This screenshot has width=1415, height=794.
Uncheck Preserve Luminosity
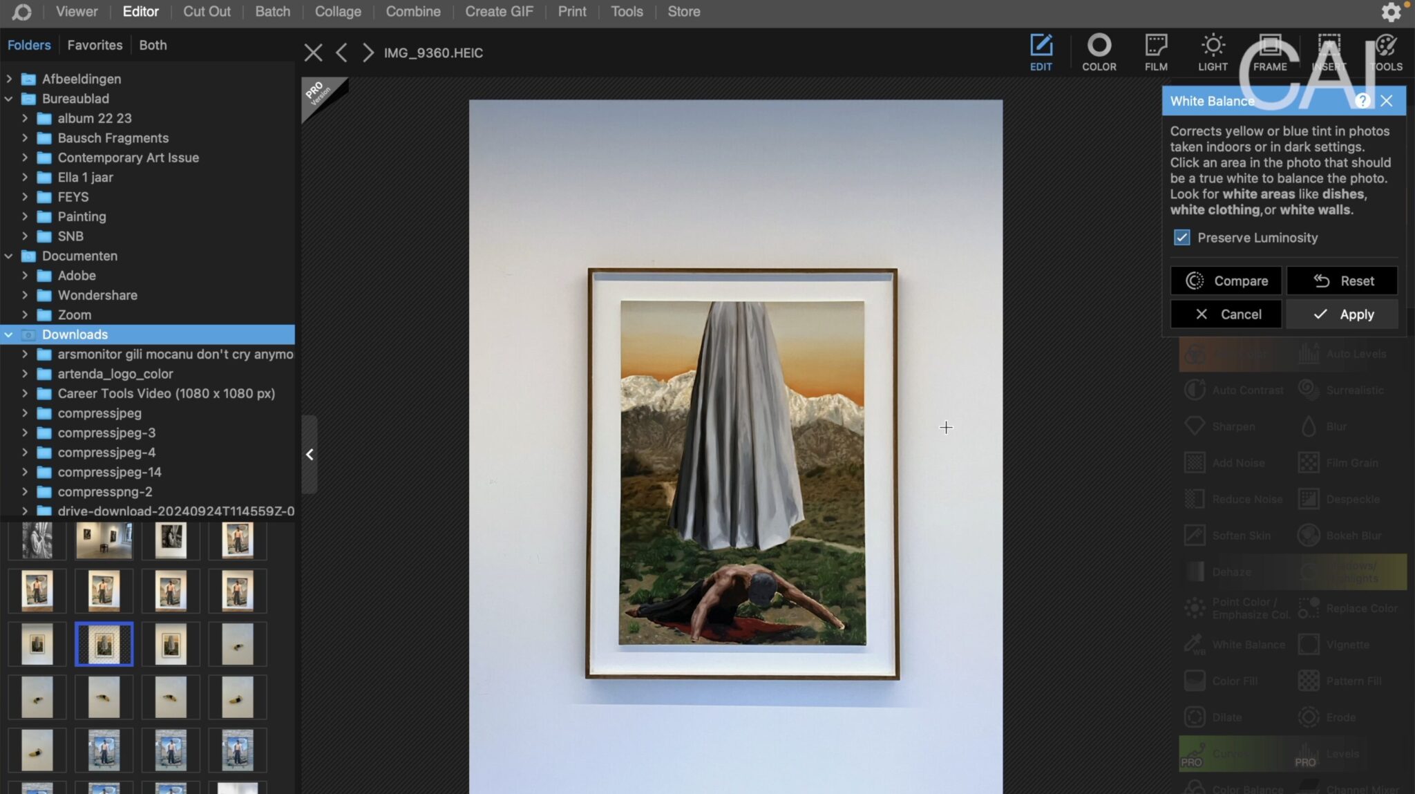click(1182, 237)
